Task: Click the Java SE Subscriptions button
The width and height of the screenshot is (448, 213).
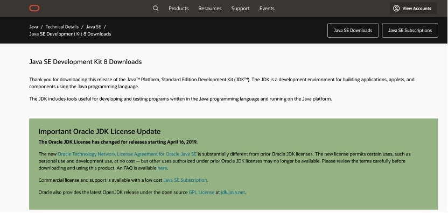Action: 410,30
